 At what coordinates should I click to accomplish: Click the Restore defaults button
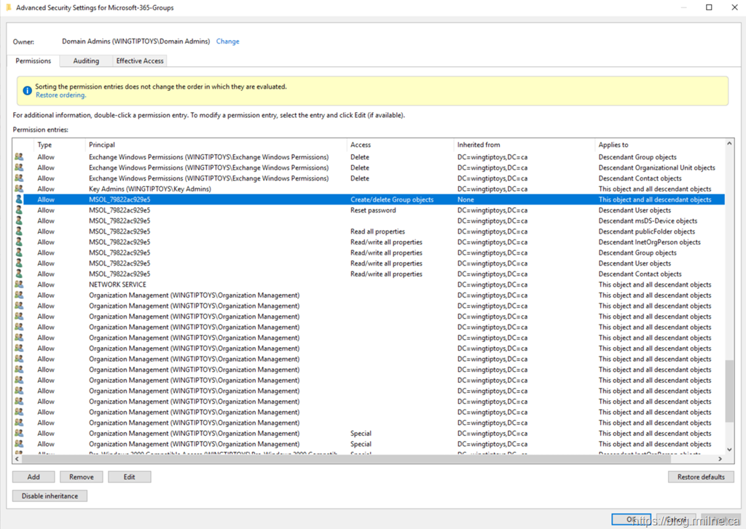click(700, 477)
